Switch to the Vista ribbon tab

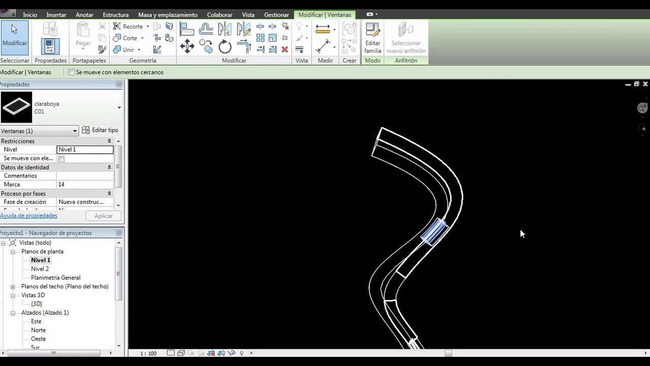(x=248, y=15)
